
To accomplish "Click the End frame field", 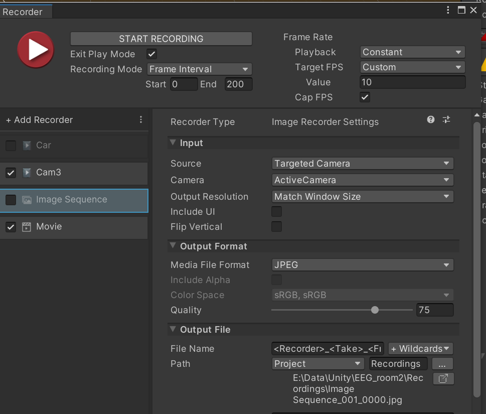I will point(238,84).
